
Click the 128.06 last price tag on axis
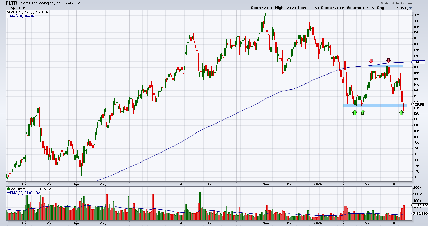(x=418, y=104)
